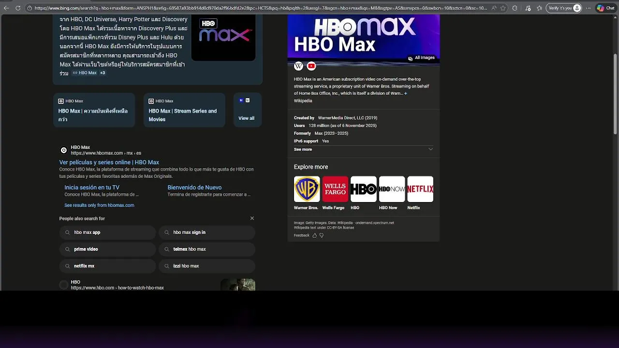Search for netflix mx suggestion
The image size is (619, 348).
click(108, 266)
